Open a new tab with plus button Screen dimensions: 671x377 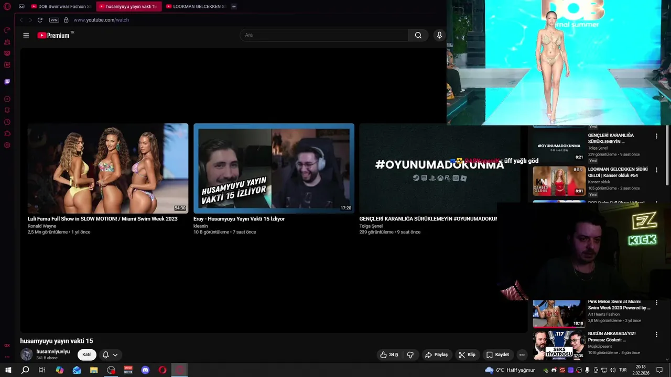pyautogui.click(x=234, y=6)
